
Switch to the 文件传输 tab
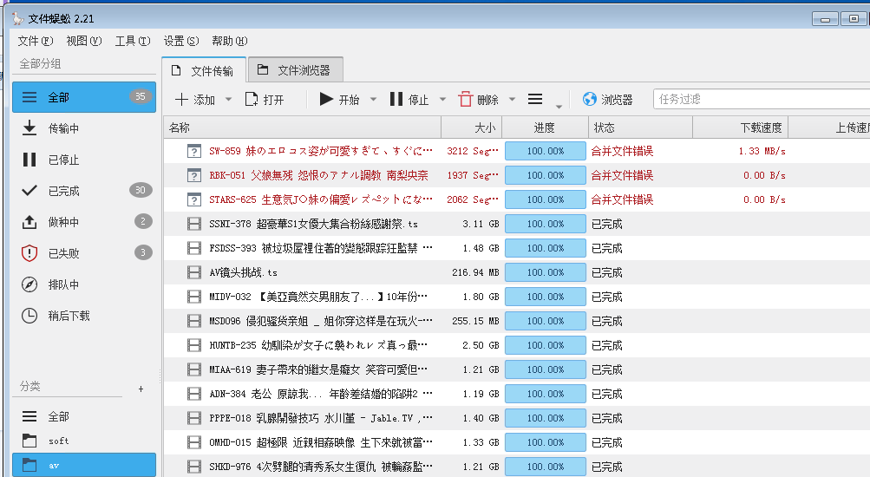pos(204,70)
